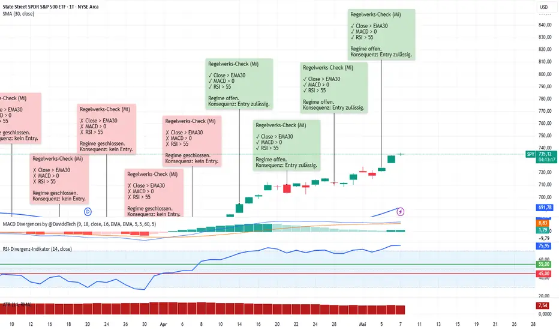559x330 pixels.
Task: Click the date label 19 on the time axis
Action: point(476,324)
